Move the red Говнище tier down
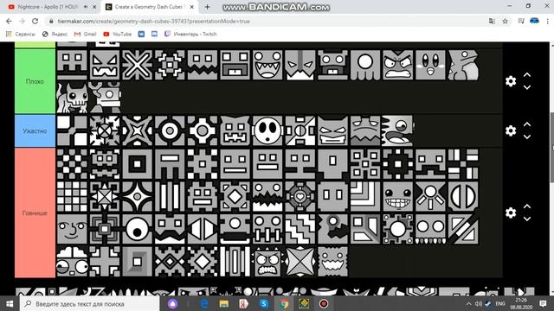 point(527,219)
